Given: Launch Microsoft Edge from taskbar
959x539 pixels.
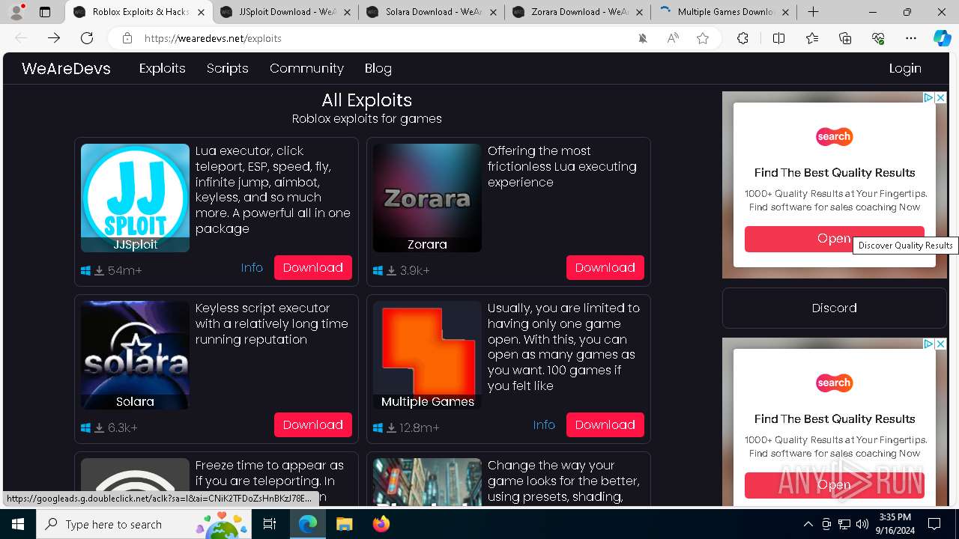Looking at the screenshot, I should pos(308,524).
